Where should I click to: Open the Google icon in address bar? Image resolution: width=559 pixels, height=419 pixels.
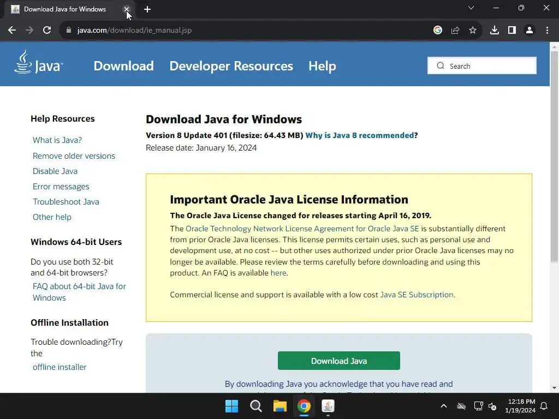[438, 31]
